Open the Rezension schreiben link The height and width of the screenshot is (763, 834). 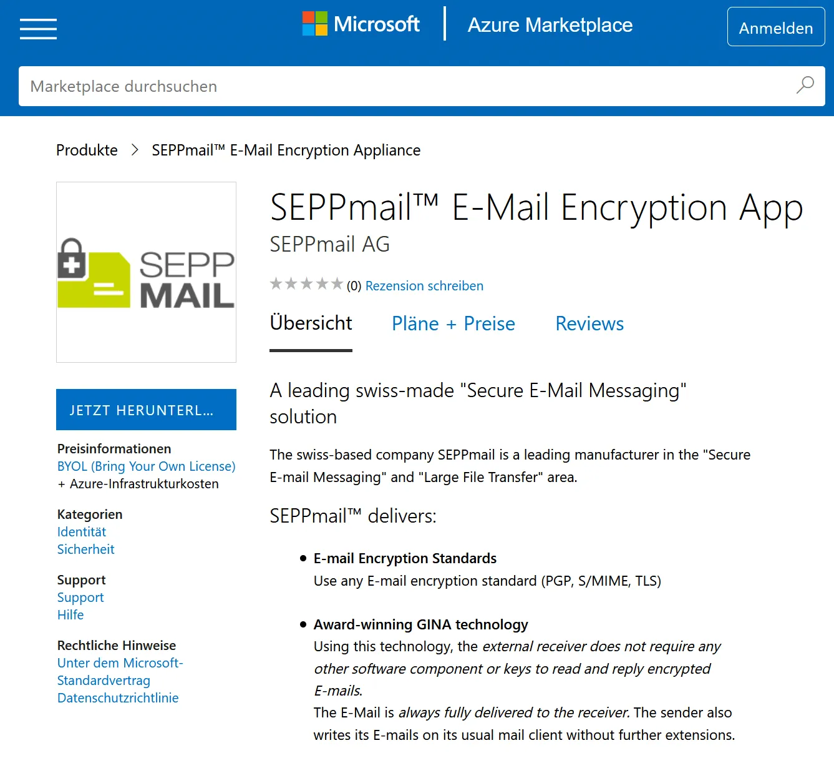424,285
